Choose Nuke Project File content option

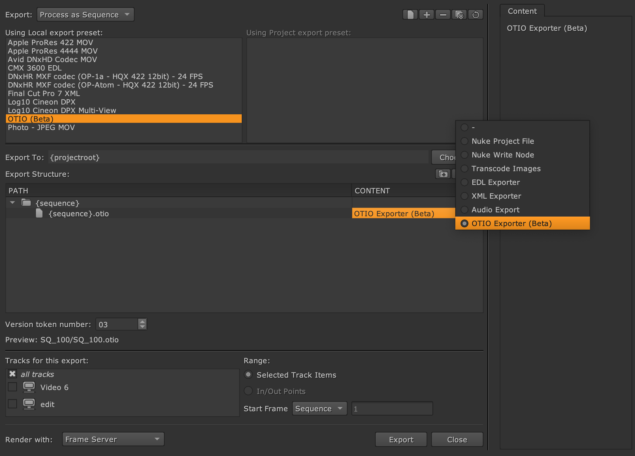click(523, 141)
